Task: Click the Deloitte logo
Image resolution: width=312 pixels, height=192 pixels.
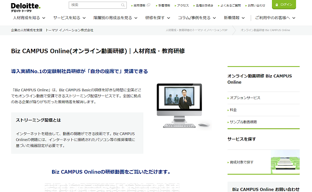Action: coord(25,8)
